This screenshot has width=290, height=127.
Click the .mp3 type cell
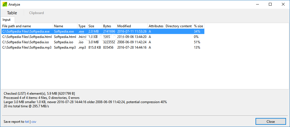[82, 47]
